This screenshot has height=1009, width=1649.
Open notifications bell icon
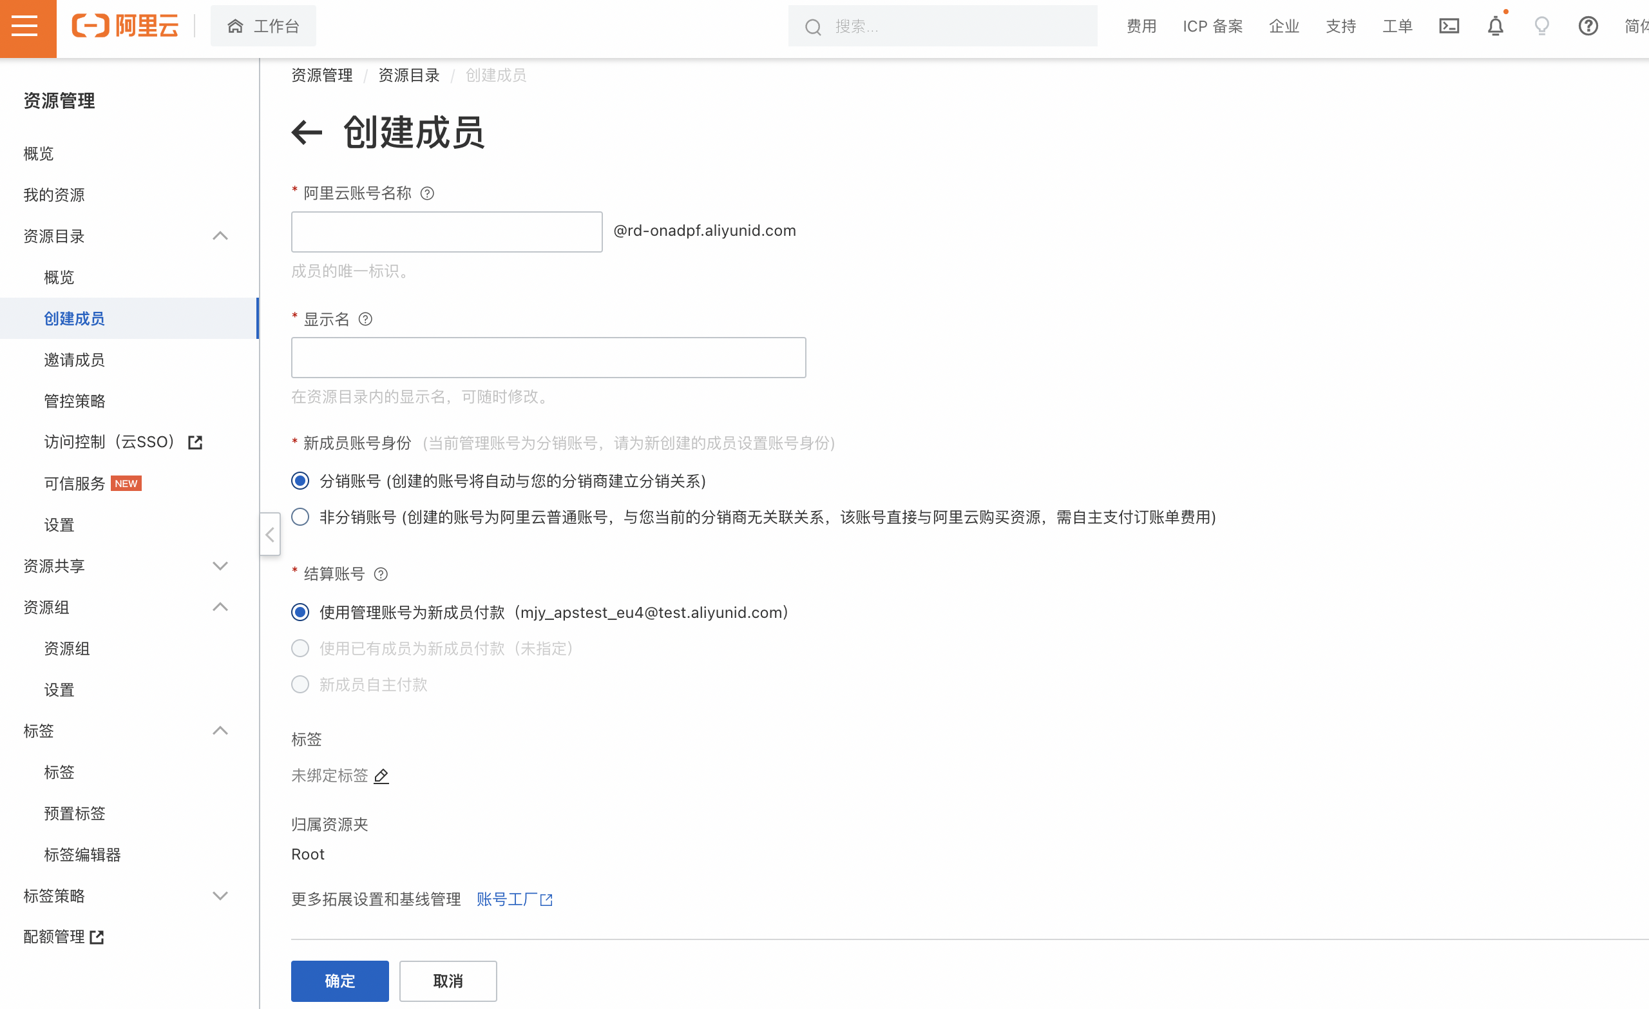pos(1495,26)
